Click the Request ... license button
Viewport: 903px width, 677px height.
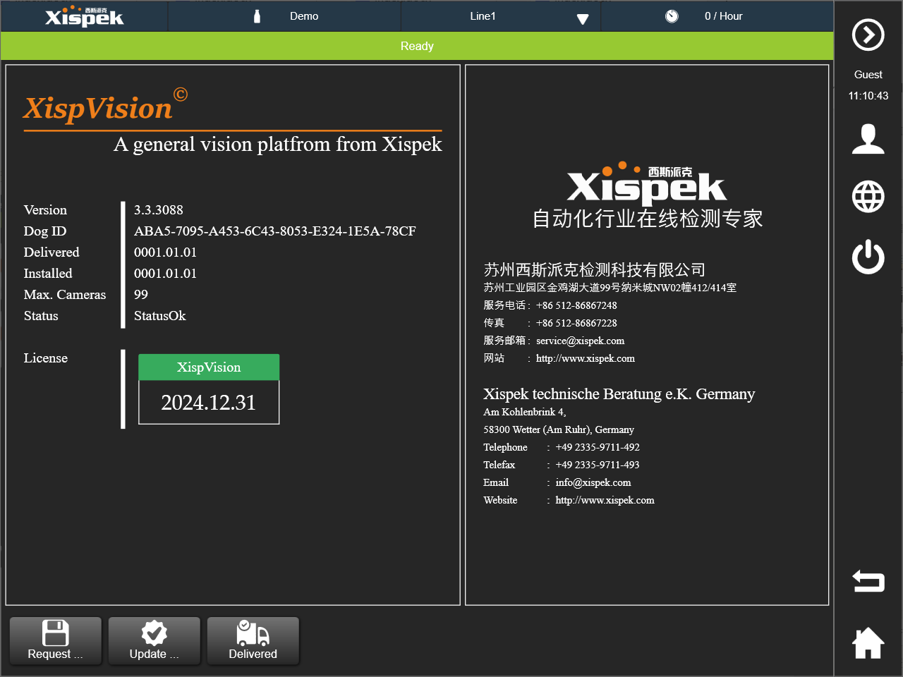(x=56, y=640)
